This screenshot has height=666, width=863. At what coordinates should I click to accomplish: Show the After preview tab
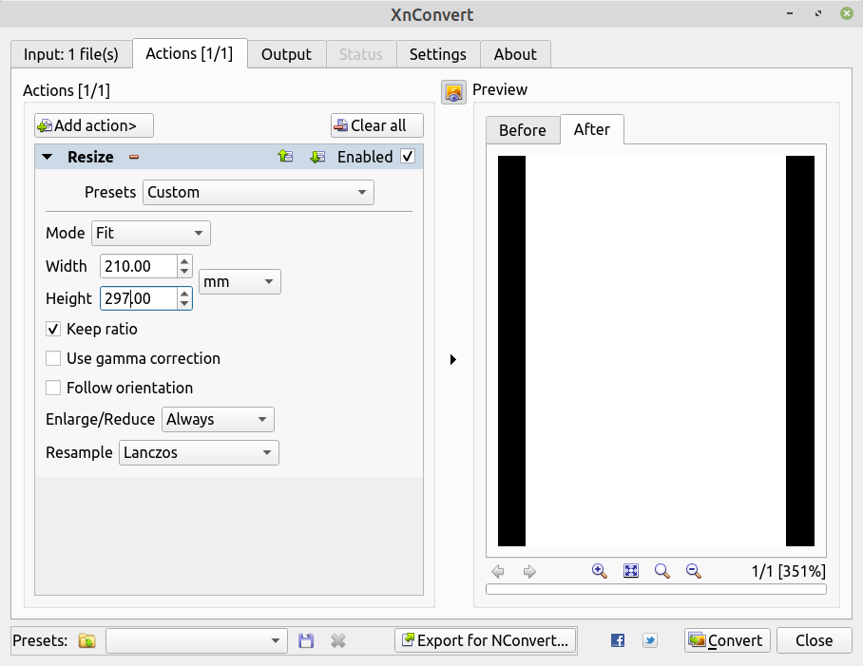point(592,129)
